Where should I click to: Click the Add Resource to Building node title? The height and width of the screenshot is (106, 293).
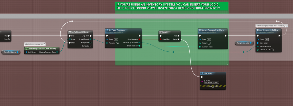(268, 30)
